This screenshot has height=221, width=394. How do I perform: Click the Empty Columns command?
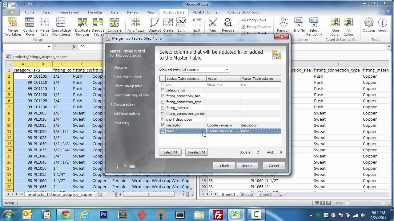tap(256, 27)
